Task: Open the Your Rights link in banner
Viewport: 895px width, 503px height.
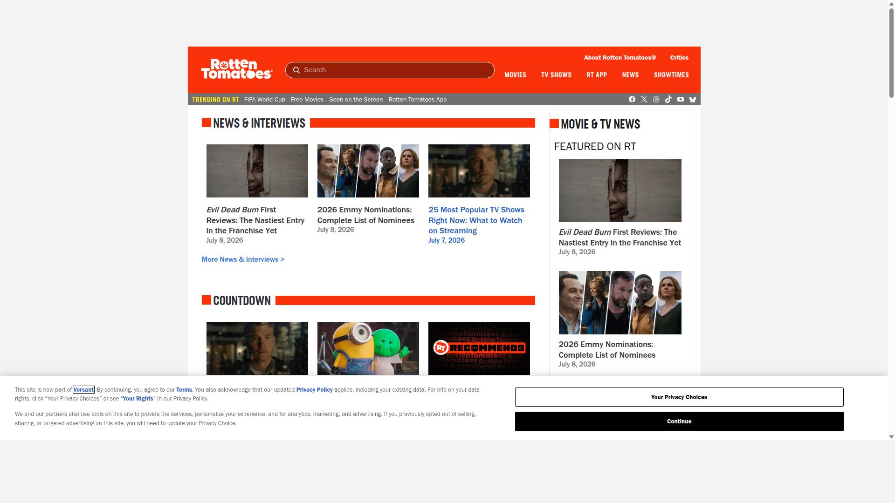Action: pyautogui.click(x=138, y=399)
